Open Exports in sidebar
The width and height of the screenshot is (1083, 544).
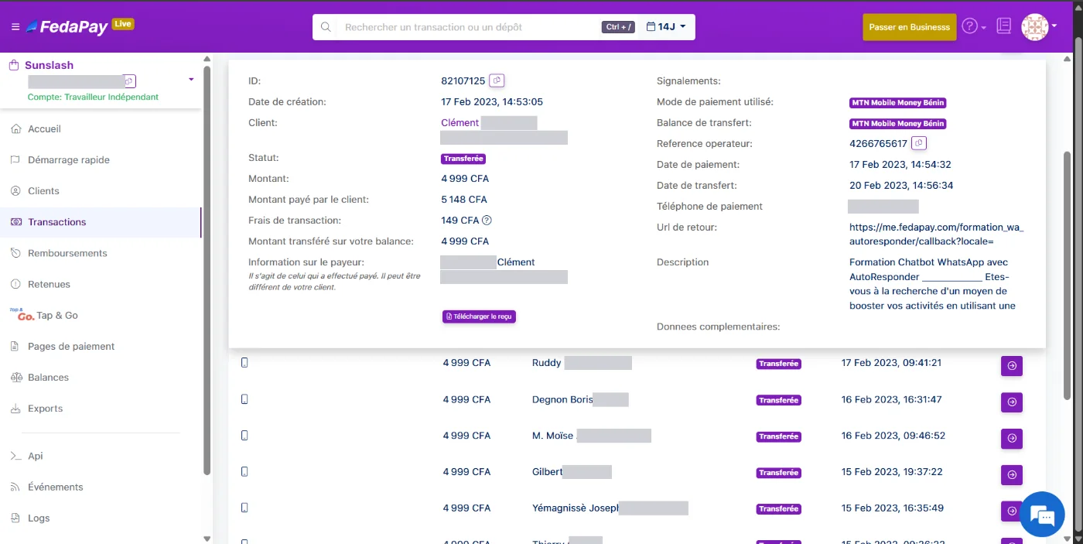(45, 408)
